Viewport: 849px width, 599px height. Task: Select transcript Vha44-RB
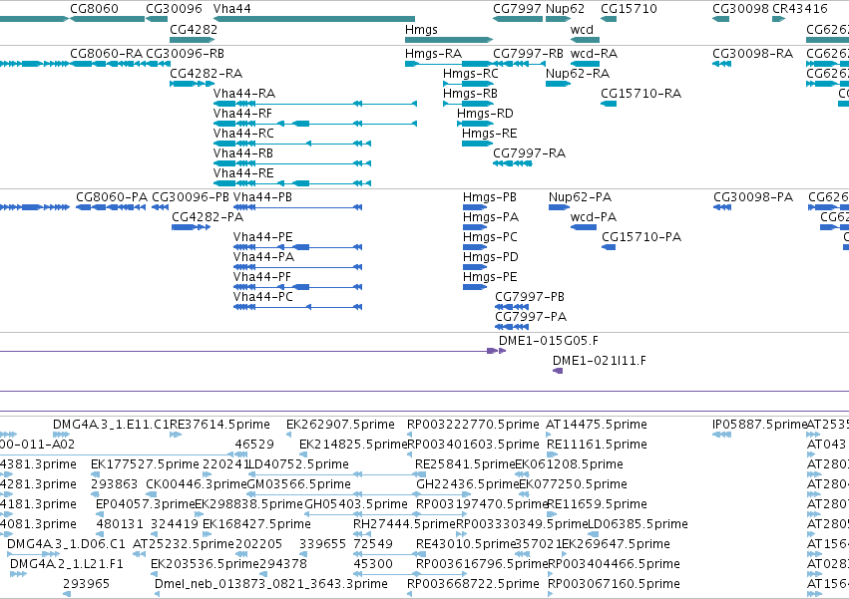(x=243, y=153)
